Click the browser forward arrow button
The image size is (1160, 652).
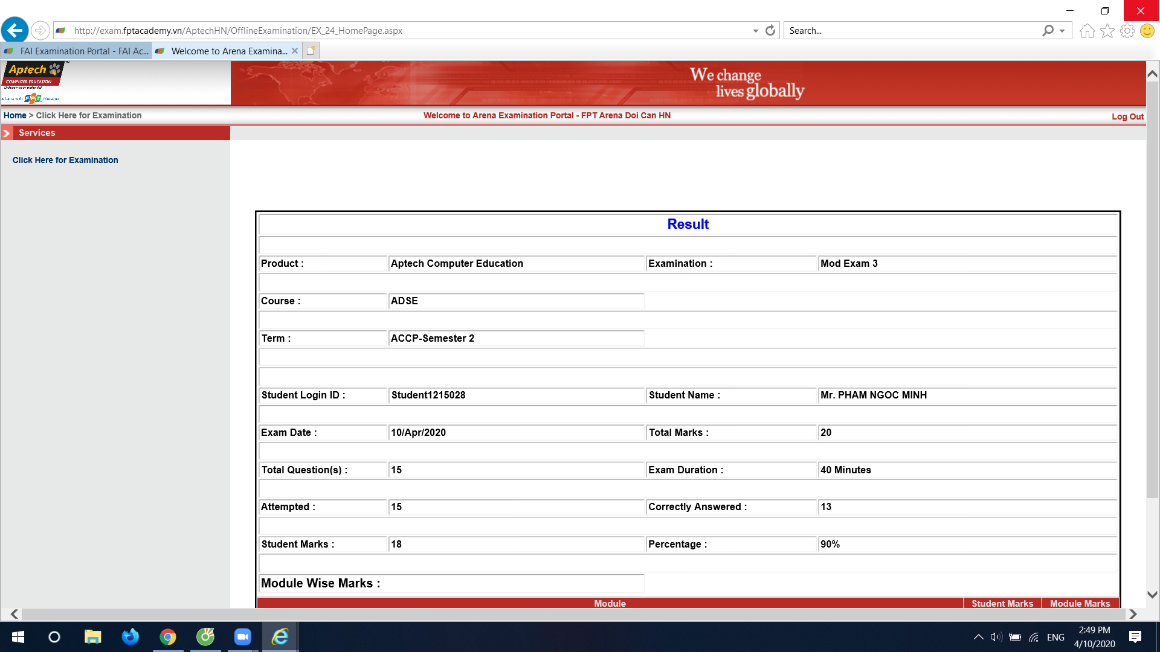pos(40,30)
